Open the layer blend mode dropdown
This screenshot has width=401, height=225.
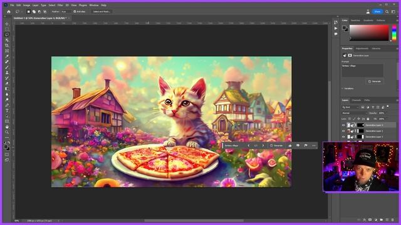pyautogui.click(x=355, y=113)
